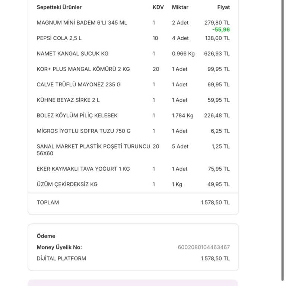Select KOR+ PLUS MANGAL KÖMÜRÜ 2 KG item
The height and width of the screenshot is (286, 286).
point(83,69)
